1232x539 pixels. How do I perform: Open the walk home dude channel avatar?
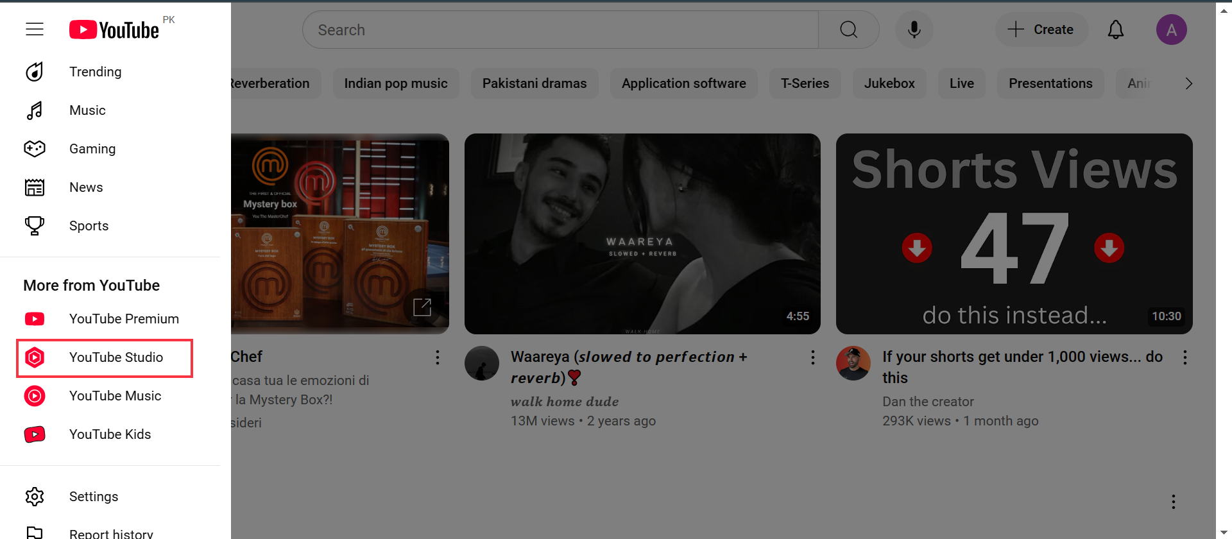point(482,363)
